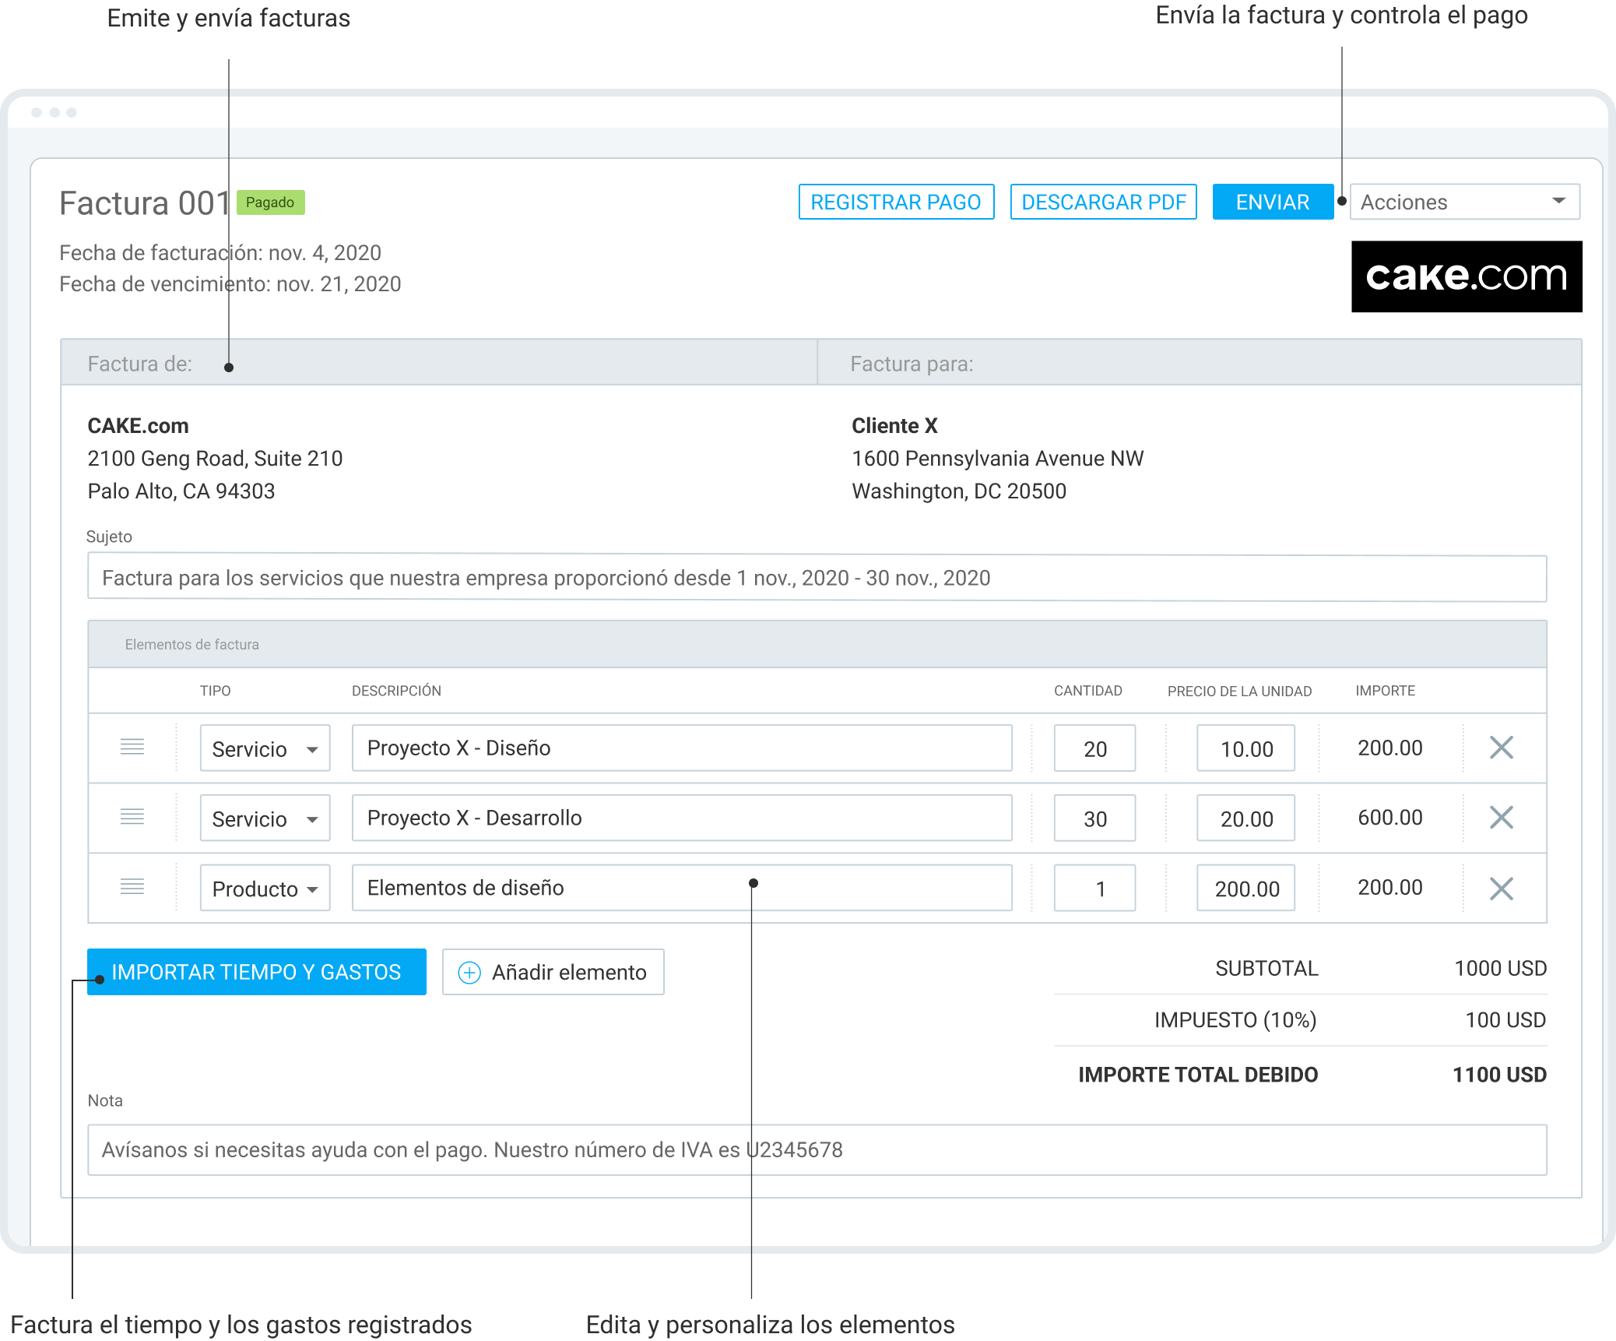The height and width of the screenshot is (1341, 1616).
Task: Open the Producto type dropdown
Action: click(x=265, y=889)
